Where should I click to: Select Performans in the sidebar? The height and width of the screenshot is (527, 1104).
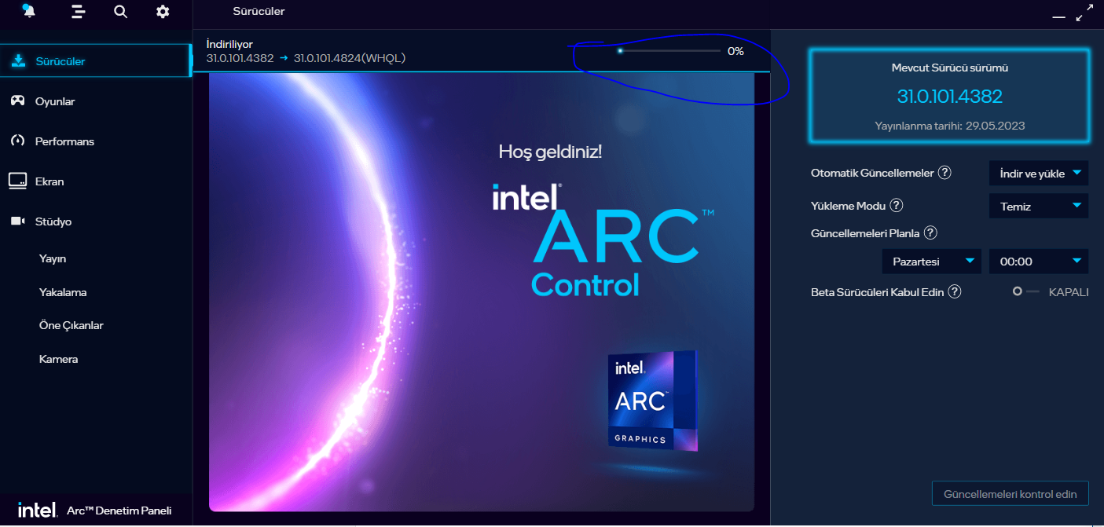pos(96,141)
